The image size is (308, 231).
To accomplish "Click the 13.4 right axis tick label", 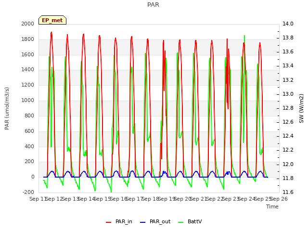I will pos(288,66).
